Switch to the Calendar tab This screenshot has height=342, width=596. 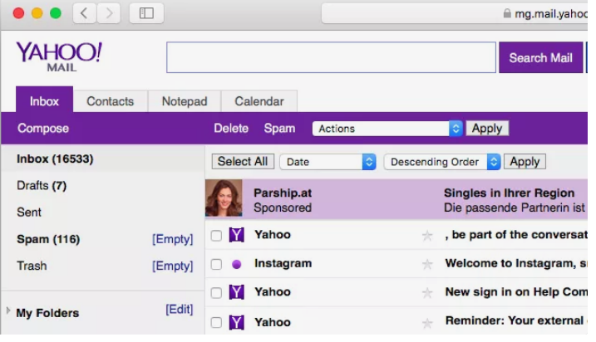tap(259, 101)
